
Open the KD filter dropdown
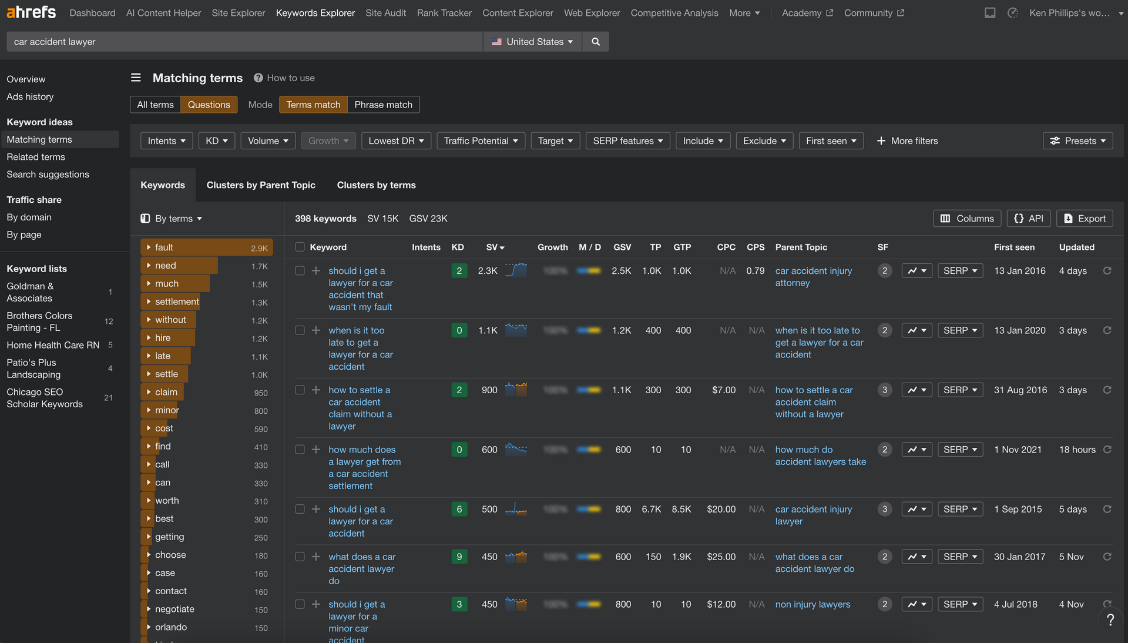pyautogui.click(x=216, y=141)
